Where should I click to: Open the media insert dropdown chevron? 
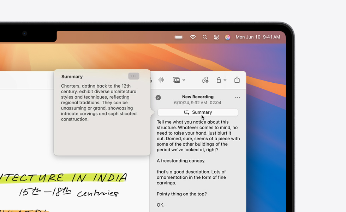pyautogui.click(x=184, y=80)
